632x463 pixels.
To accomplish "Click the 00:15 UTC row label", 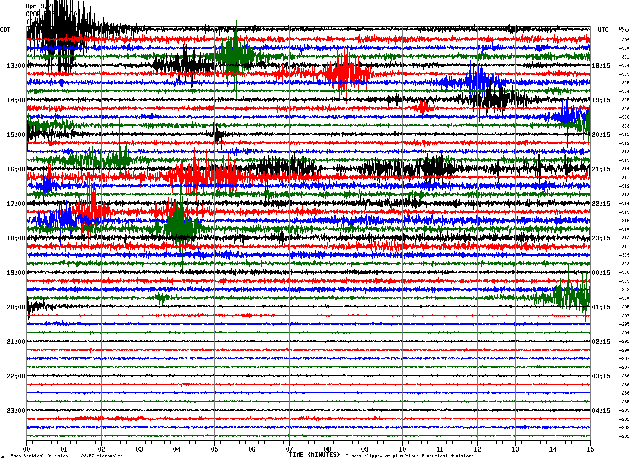I will click(601, 273).
